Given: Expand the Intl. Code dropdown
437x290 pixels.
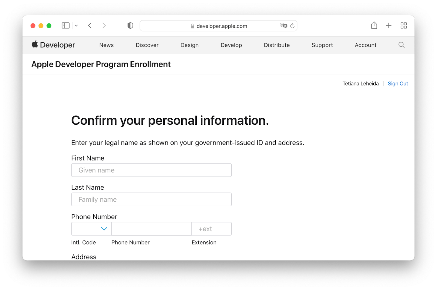Looking at the screenshot, I should pyautogui.click(x=91, y=229).
